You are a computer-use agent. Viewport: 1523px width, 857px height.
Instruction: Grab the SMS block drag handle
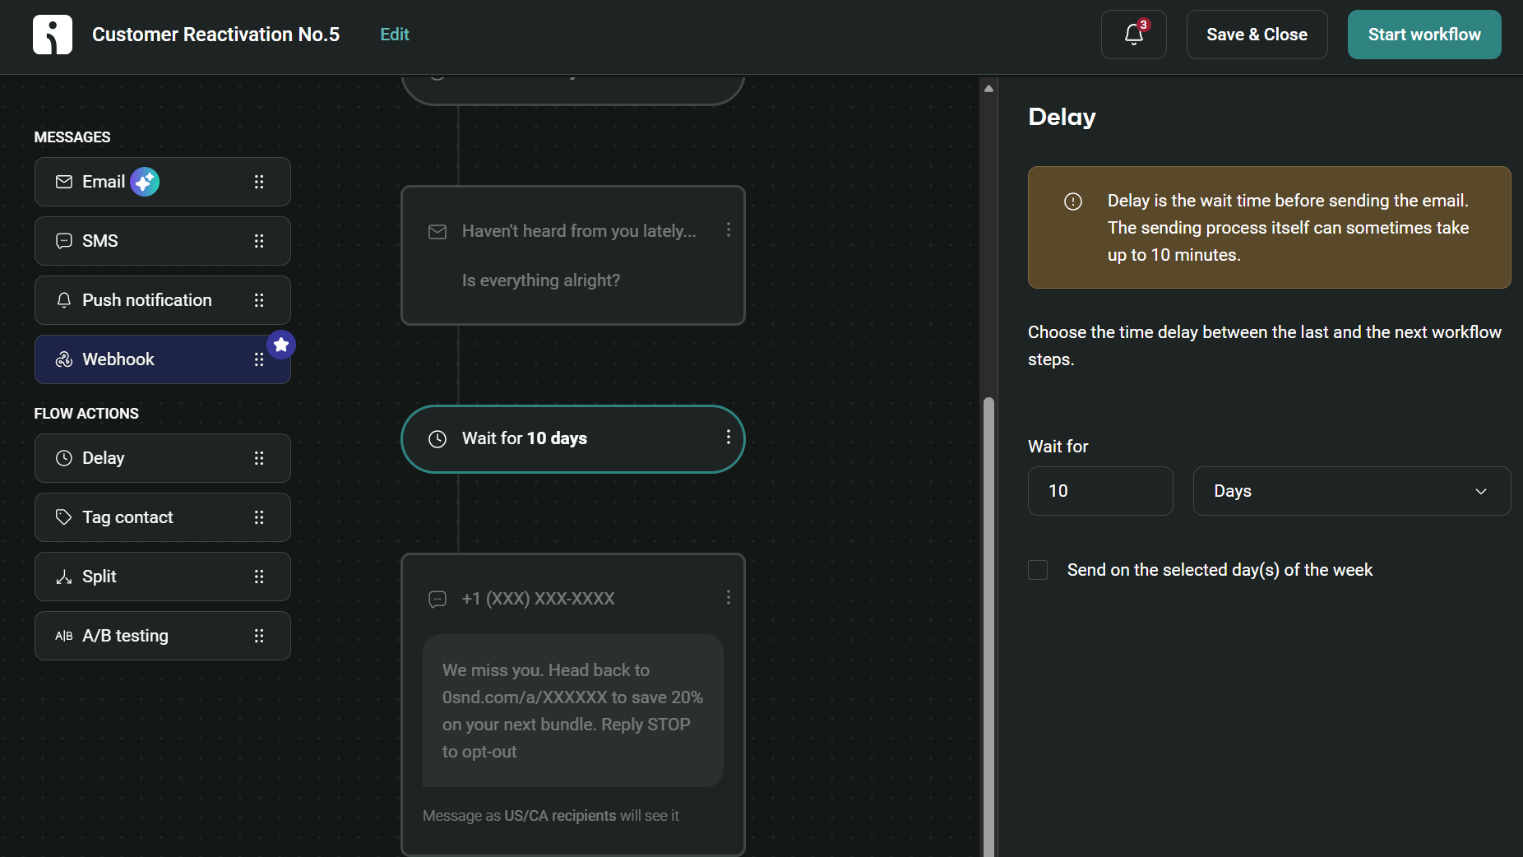click(x=259, y=241)
